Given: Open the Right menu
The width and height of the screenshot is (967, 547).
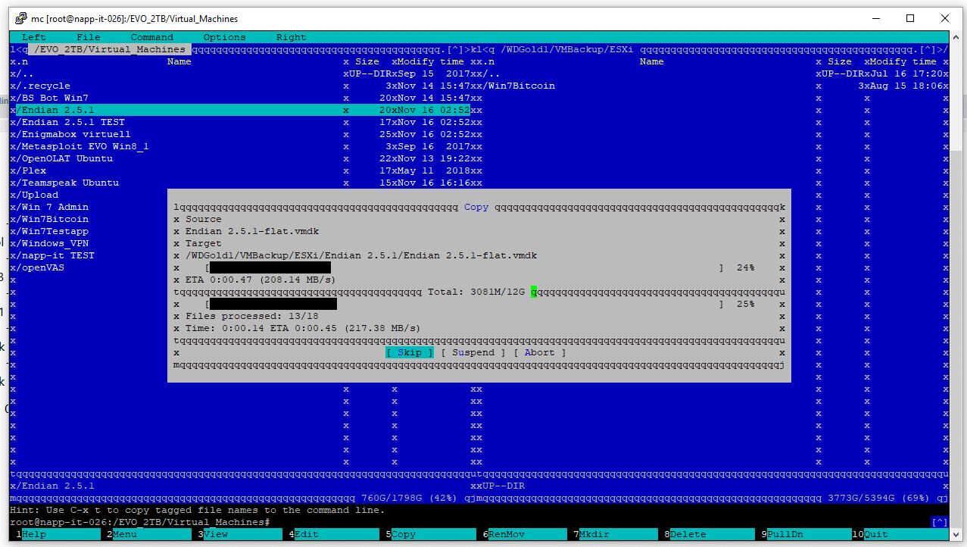Looking at the screenshot, I should tap(291, 37).
